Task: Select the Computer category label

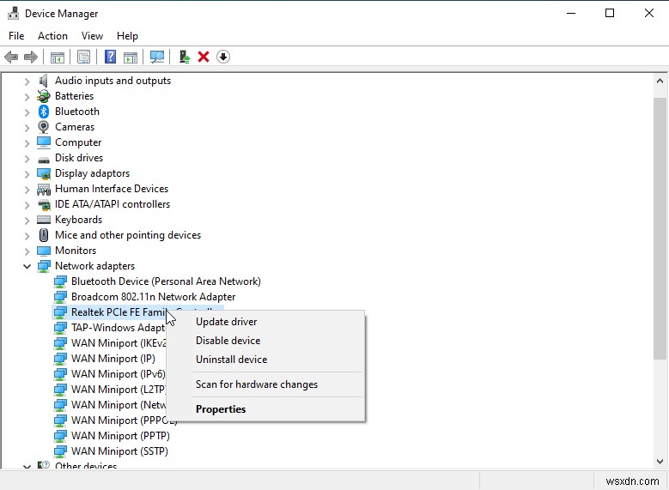Action: click(x=78, y=142)
